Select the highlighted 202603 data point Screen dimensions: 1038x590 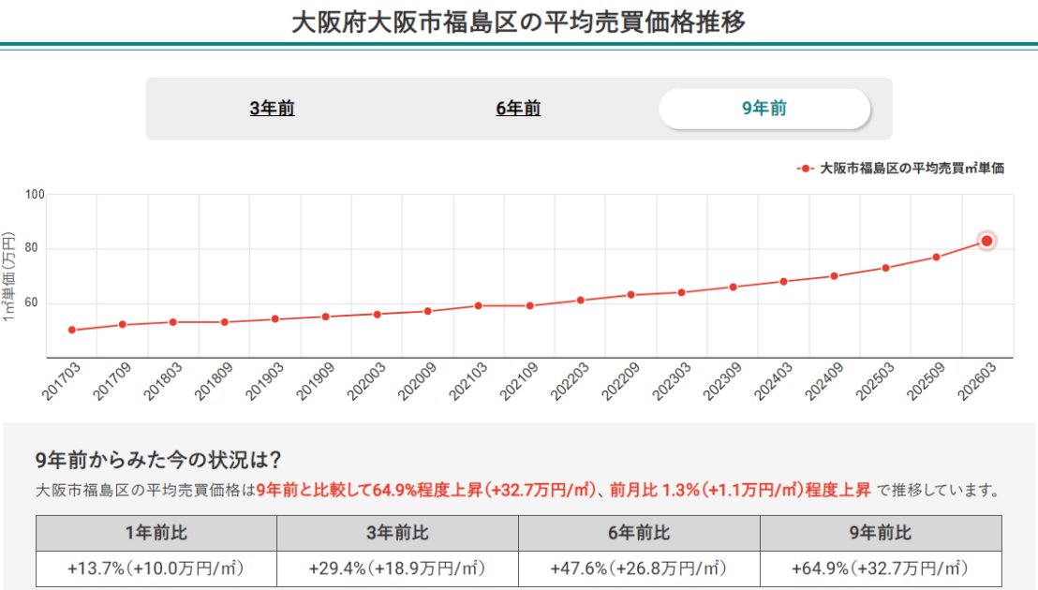click(x=986, y=241)
